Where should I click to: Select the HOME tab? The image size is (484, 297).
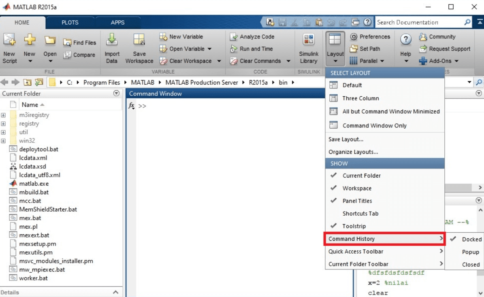[x=22, y=23]
